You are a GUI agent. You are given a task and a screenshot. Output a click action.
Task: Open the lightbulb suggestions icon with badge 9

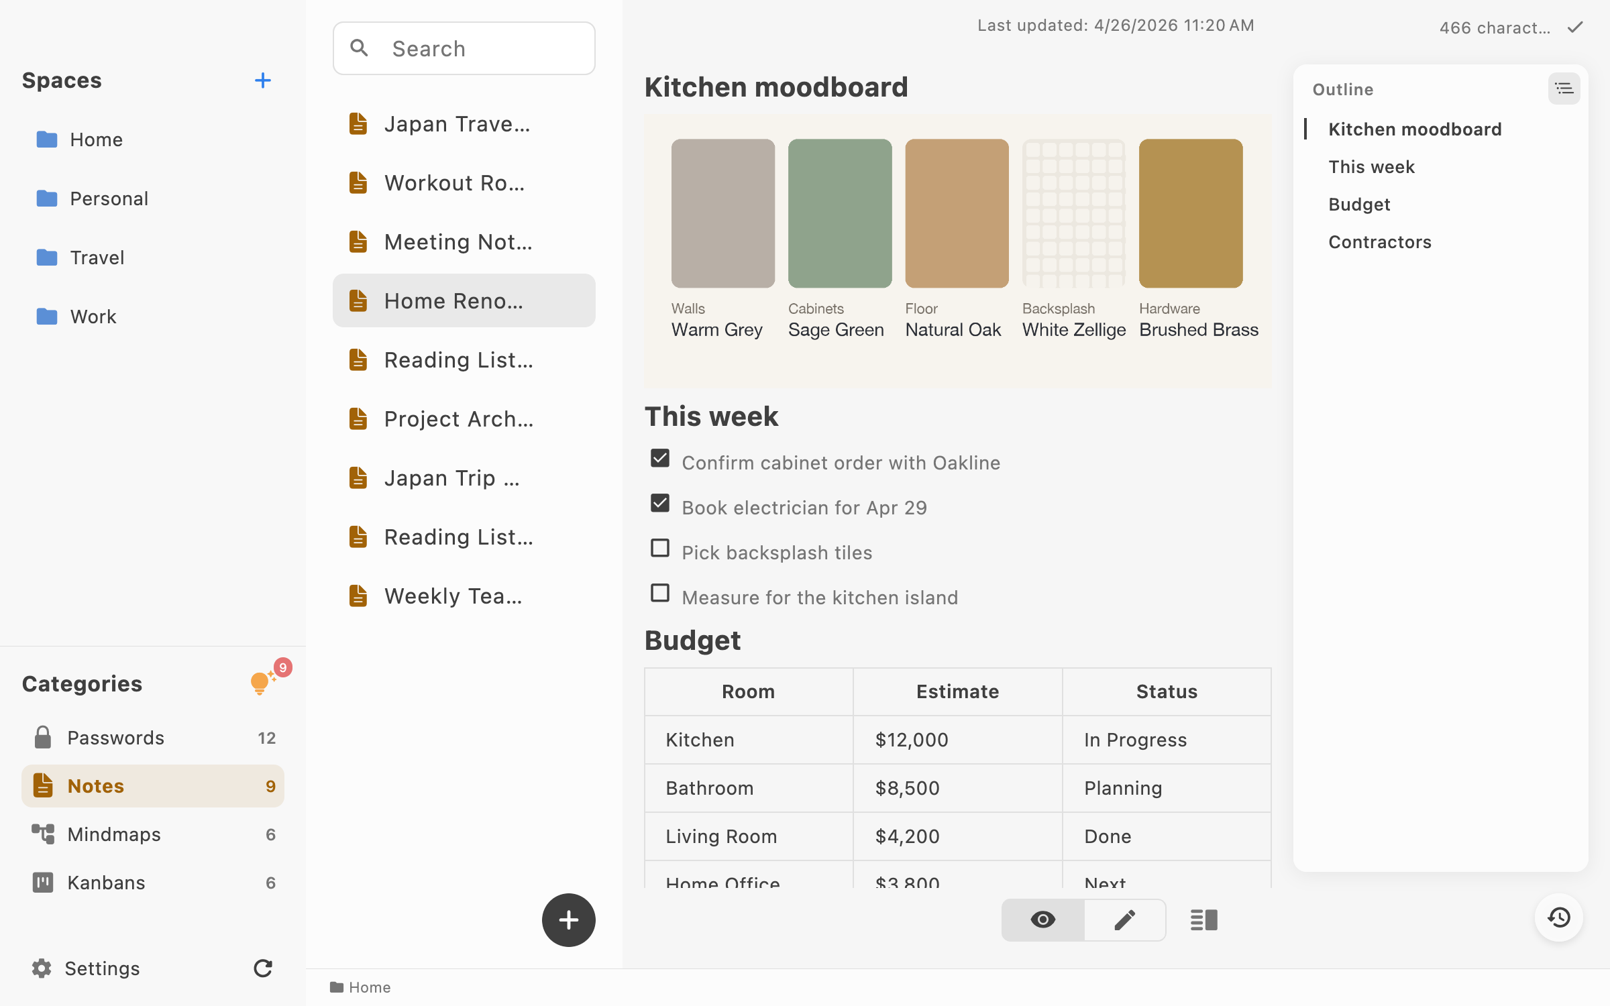(x=262, y=683)
